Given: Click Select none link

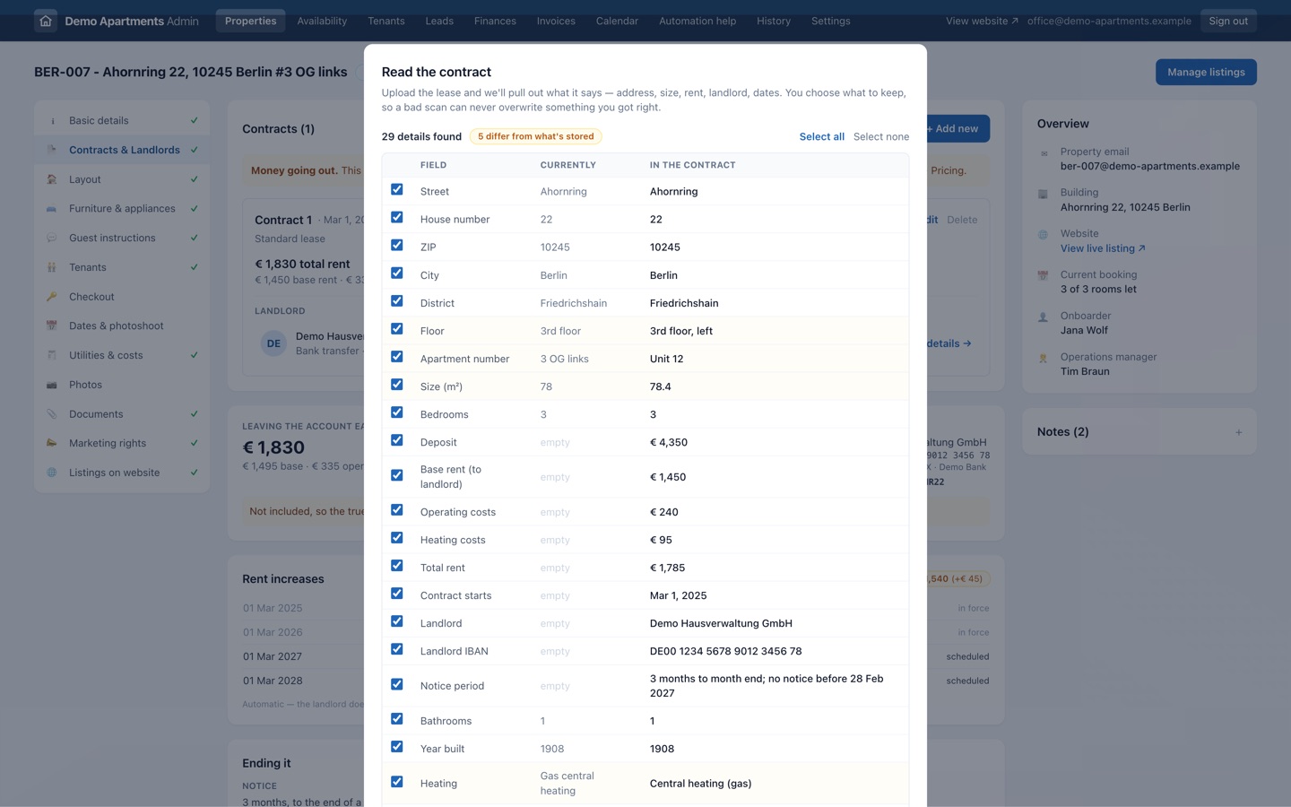Looking at the screenshot, I should point(881,136).
